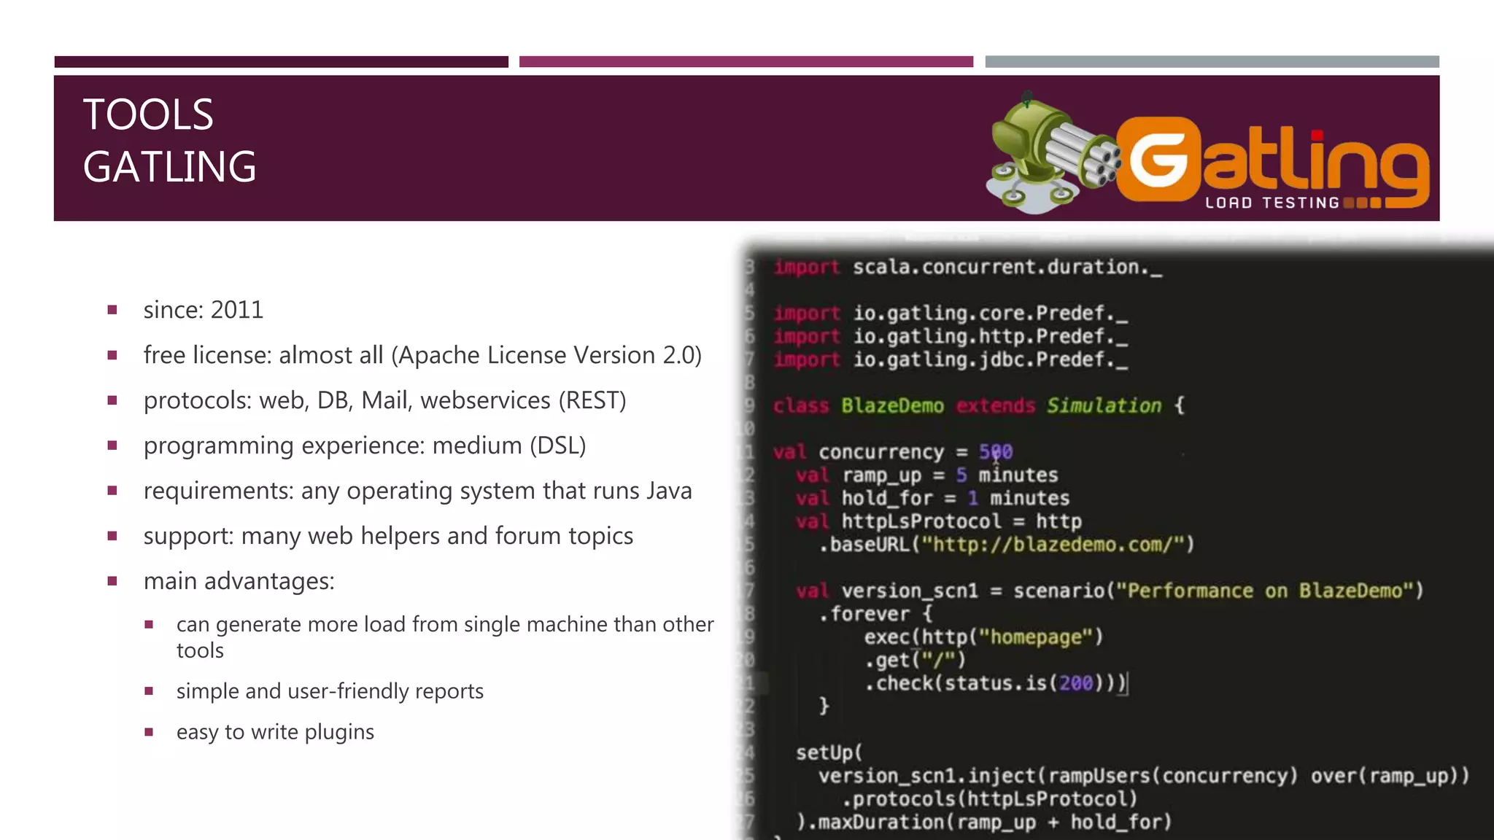The height and width of the screenshot is (840, 1494).
Task: Click the 'exec(http("homepage")' line
Action: click(x=984, y=638)
